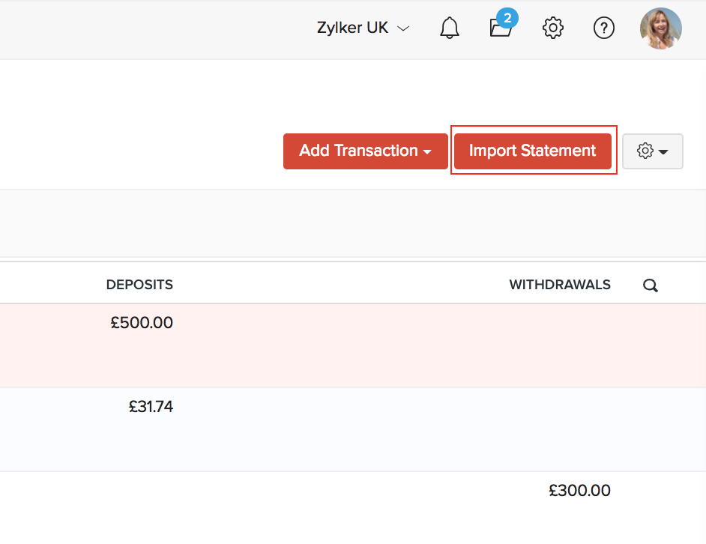The width and height of the screenshot is (706, 544).
Task: Click the blue badge showing 2
Action: tap(507, 17)
